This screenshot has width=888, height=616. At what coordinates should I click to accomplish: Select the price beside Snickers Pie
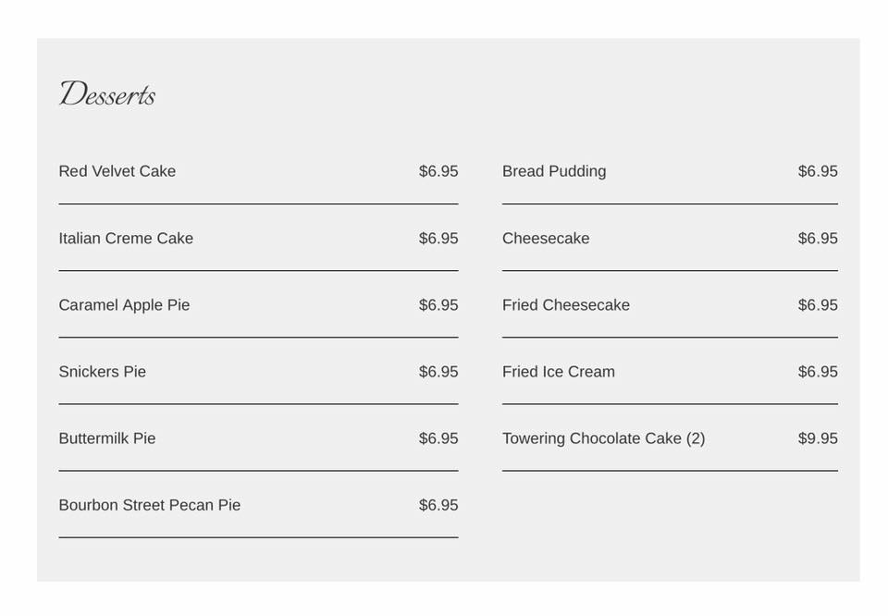click(x=438, y=372)
